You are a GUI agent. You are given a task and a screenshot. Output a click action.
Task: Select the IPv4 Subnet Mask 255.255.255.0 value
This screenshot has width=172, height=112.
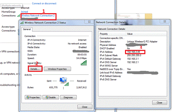click(134, 55)
